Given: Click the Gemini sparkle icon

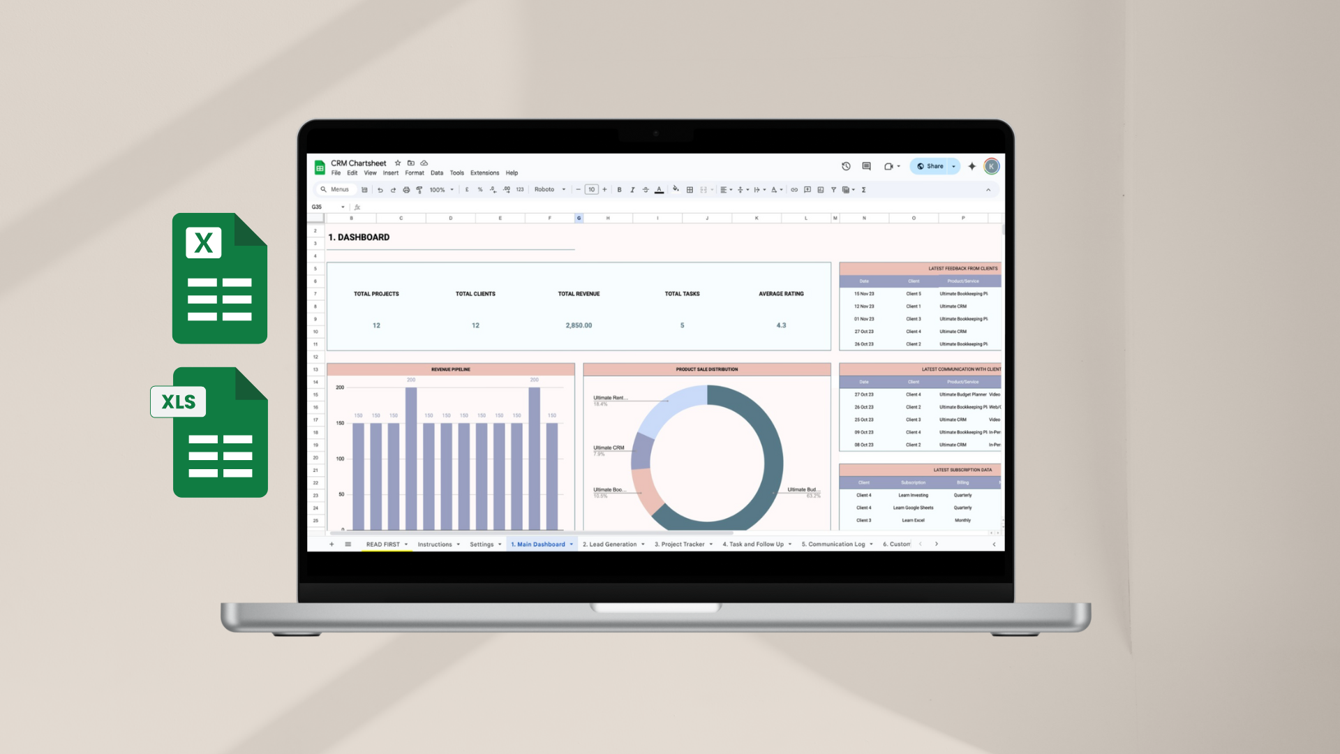Looking at the screenshot, I should pos(971,166).
